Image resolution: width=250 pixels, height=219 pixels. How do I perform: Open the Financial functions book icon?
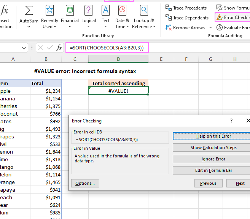[x=70, y=10]
